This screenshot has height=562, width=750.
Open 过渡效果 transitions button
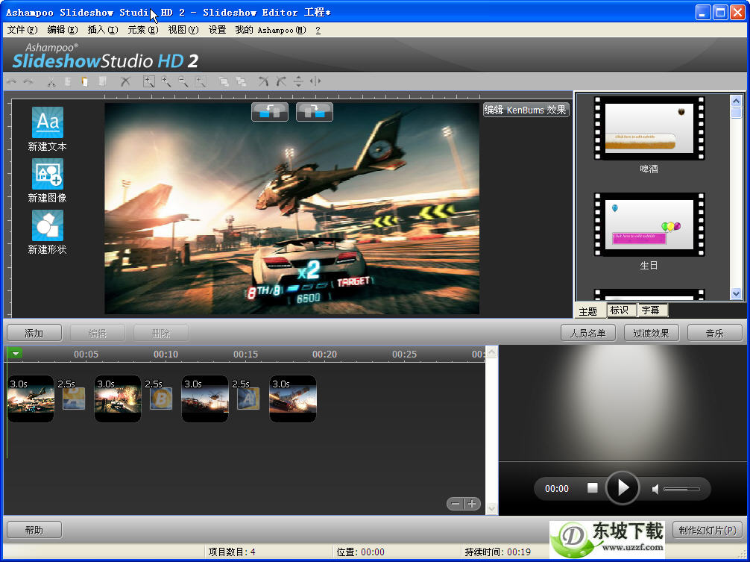[652, 333]
